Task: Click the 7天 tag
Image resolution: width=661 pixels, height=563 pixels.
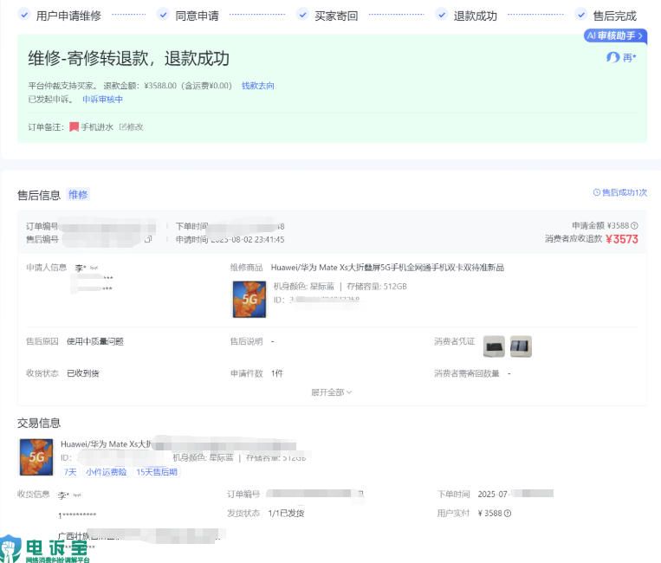Action: (70, 472)
